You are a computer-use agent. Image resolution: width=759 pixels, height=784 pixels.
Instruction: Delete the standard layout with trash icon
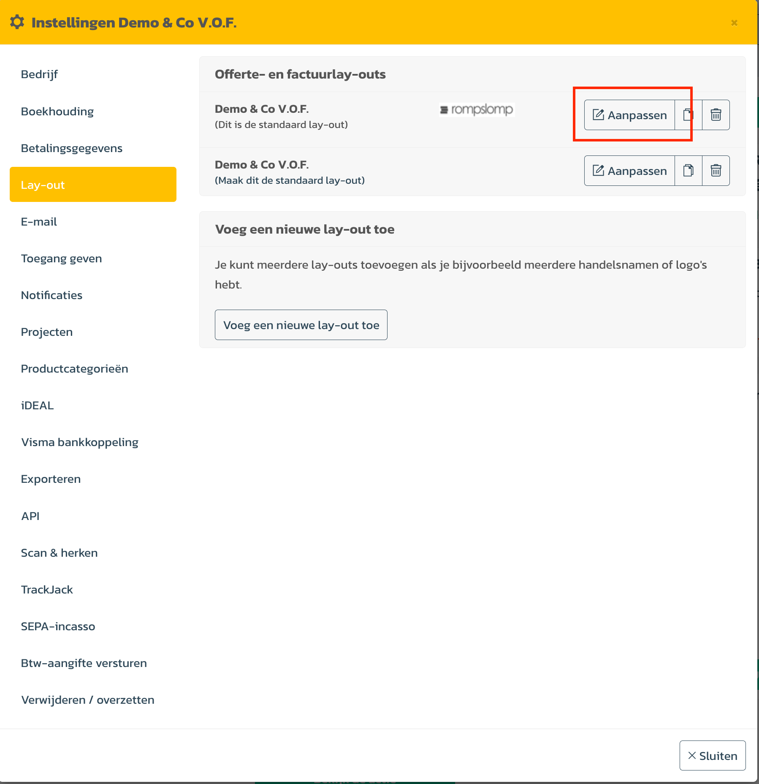coord(716,115)
